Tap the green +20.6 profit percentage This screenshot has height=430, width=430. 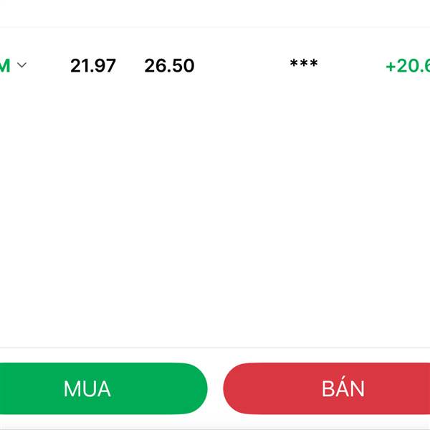(407, 66)
